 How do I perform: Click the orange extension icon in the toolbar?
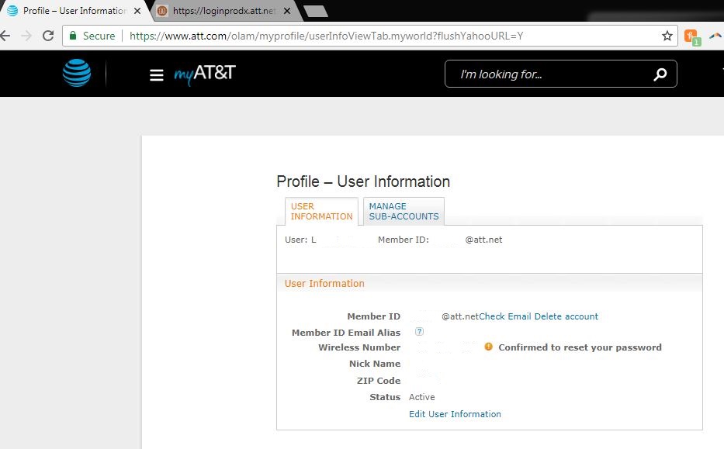tap(689, 36)
